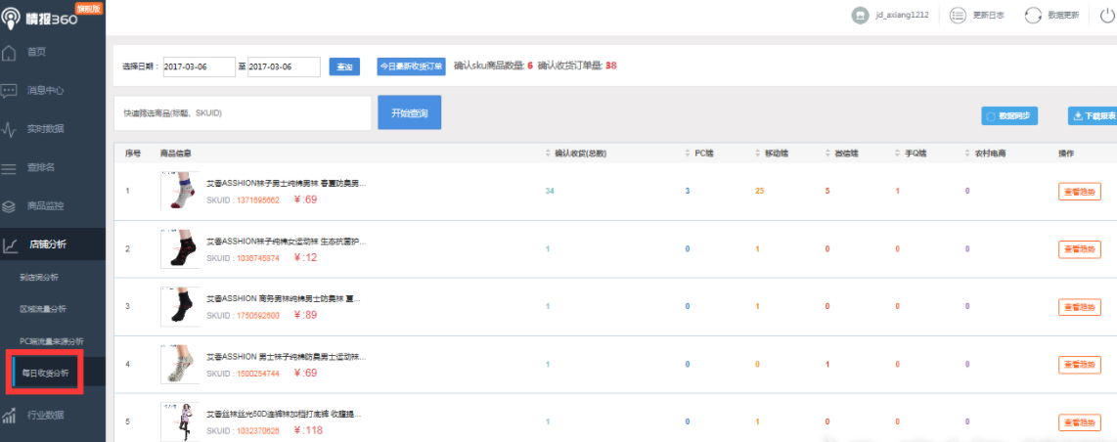The image size is (1117, 442).
Task: Click the 数据同步 button
Action: 1009,115
